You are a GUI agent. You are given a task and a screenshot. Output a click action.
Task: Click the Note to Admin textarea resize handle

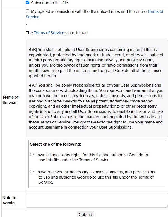click(x=167, y=206)
